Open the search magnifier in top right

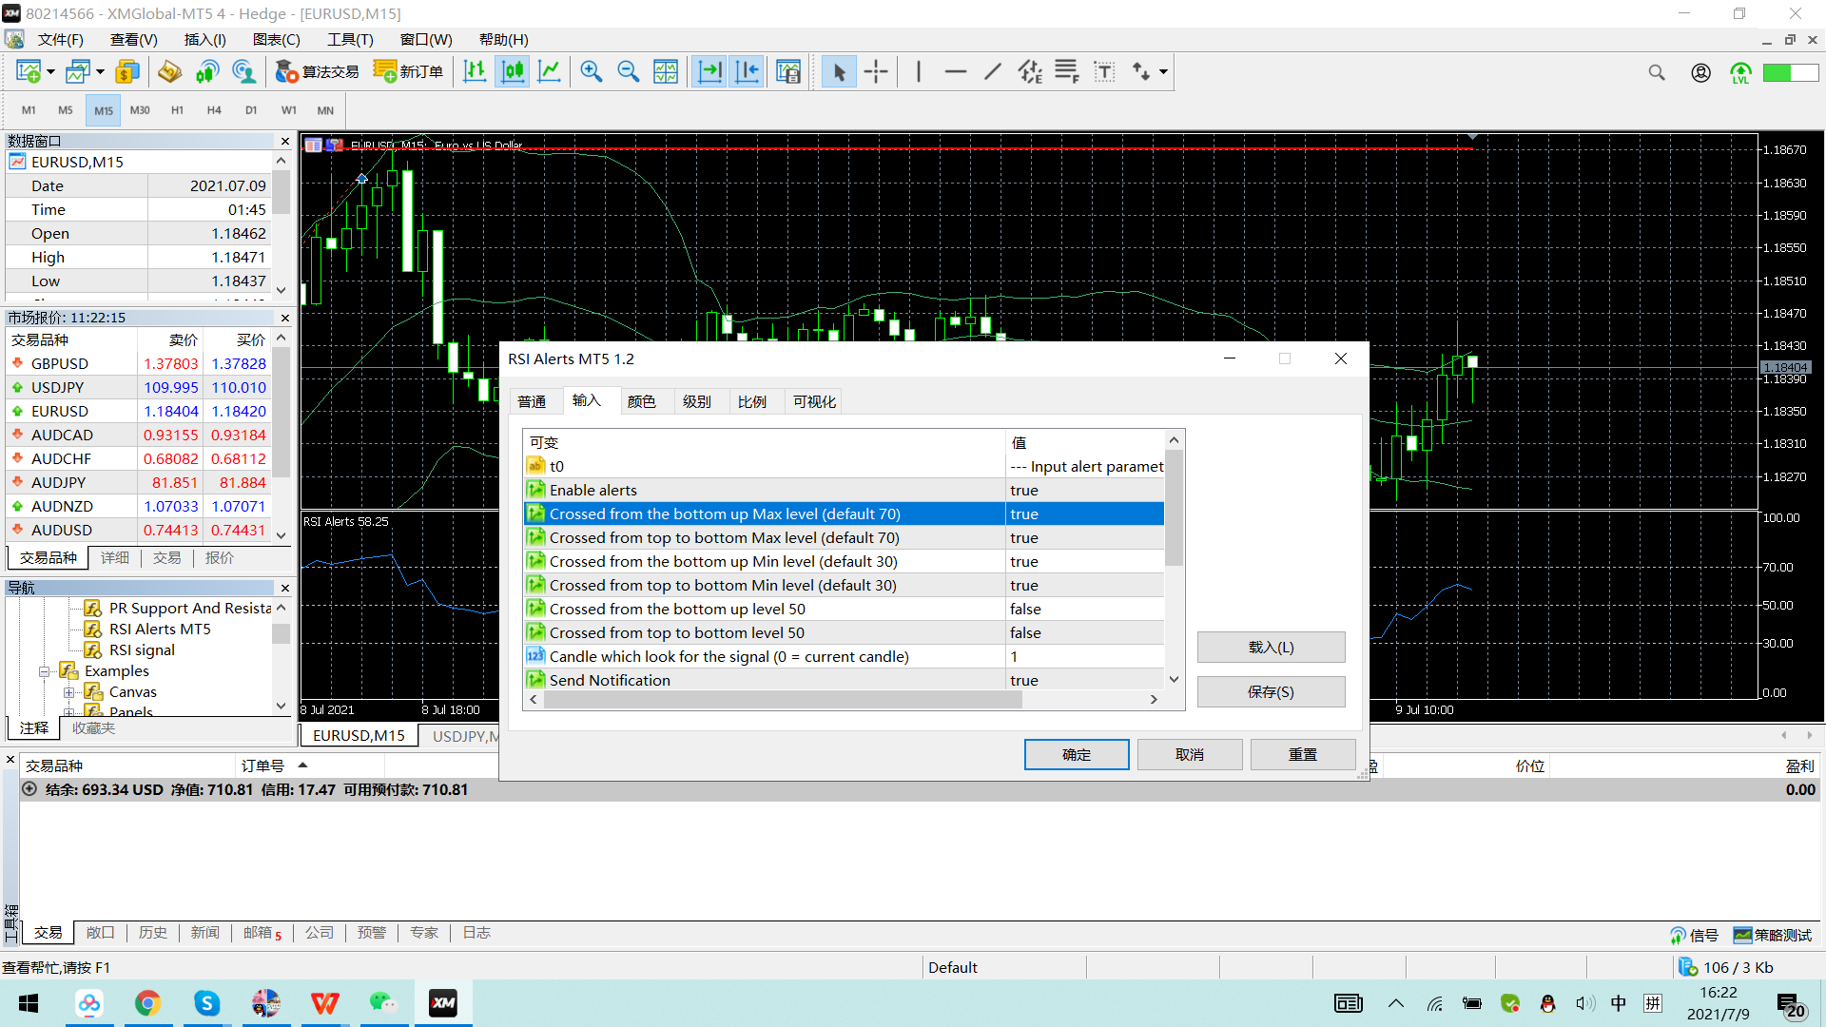pyautogui.click(x=1657, y=73)
